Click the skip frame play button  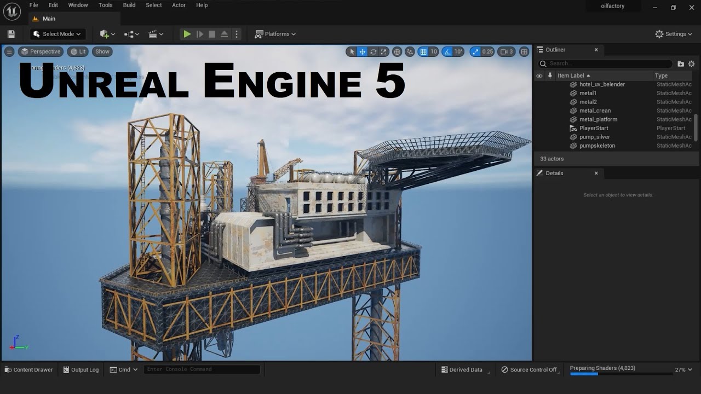tap(200, 34)
